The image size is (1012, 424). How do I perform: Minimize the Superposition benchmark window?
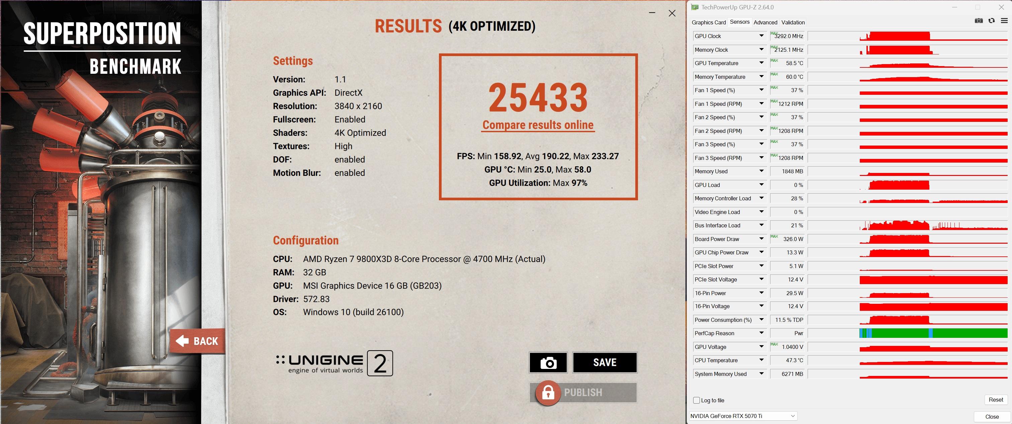tap(652, 13)
